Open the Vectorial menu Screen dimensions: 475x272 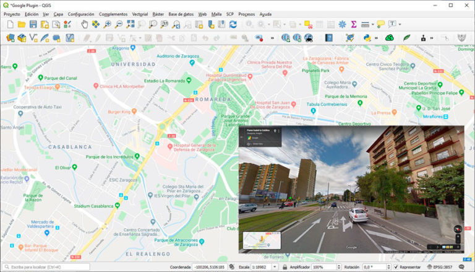point(140,14)
